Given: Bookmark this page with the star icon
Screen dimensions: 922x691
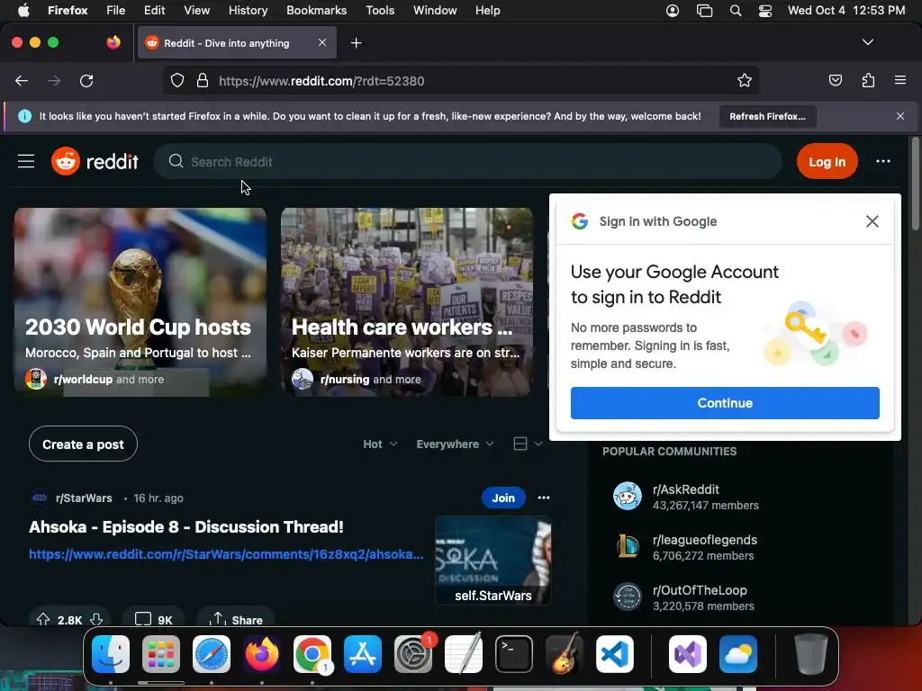Looking at the screenshot, I should click(744, 80).
